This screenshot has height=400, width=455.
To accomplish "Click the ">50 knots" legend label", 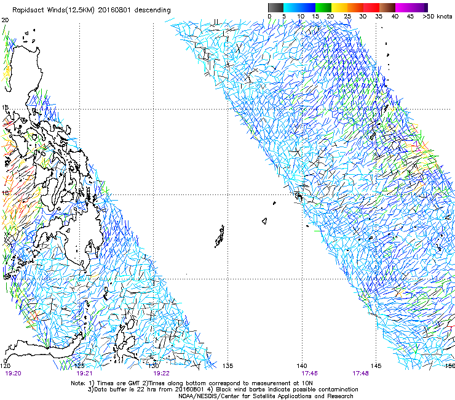I will (x=437, y=16).
